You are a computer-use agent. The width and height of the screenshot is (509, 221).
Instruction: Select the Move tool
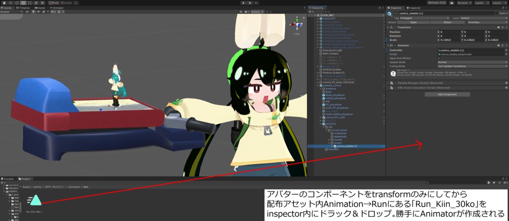pos(10,2)
